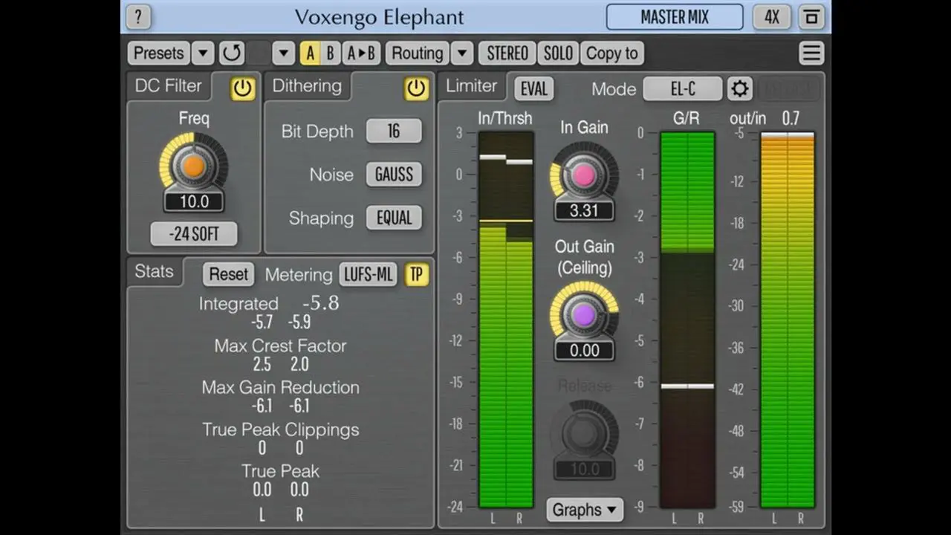
Task: Click the window resize icon in title bar
Action: pyautogui.click(x=811, y=16)
